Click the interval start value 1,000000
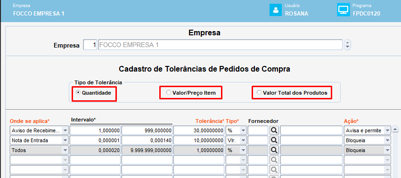The image size is (401, 178). tap(95, 130)
